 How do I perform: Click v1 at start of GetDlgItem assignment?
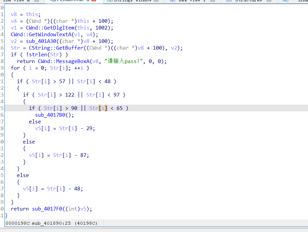tap(14, 27)
